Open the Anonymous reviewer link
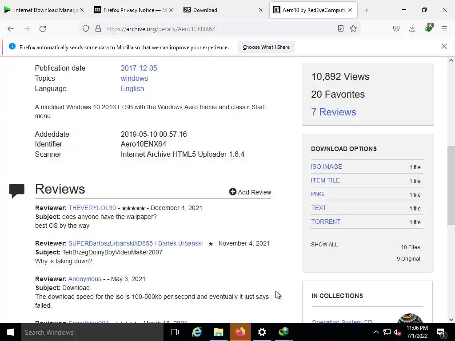This screenshot has width=455, height=341. pyautogui.click(x=85, y=279)
